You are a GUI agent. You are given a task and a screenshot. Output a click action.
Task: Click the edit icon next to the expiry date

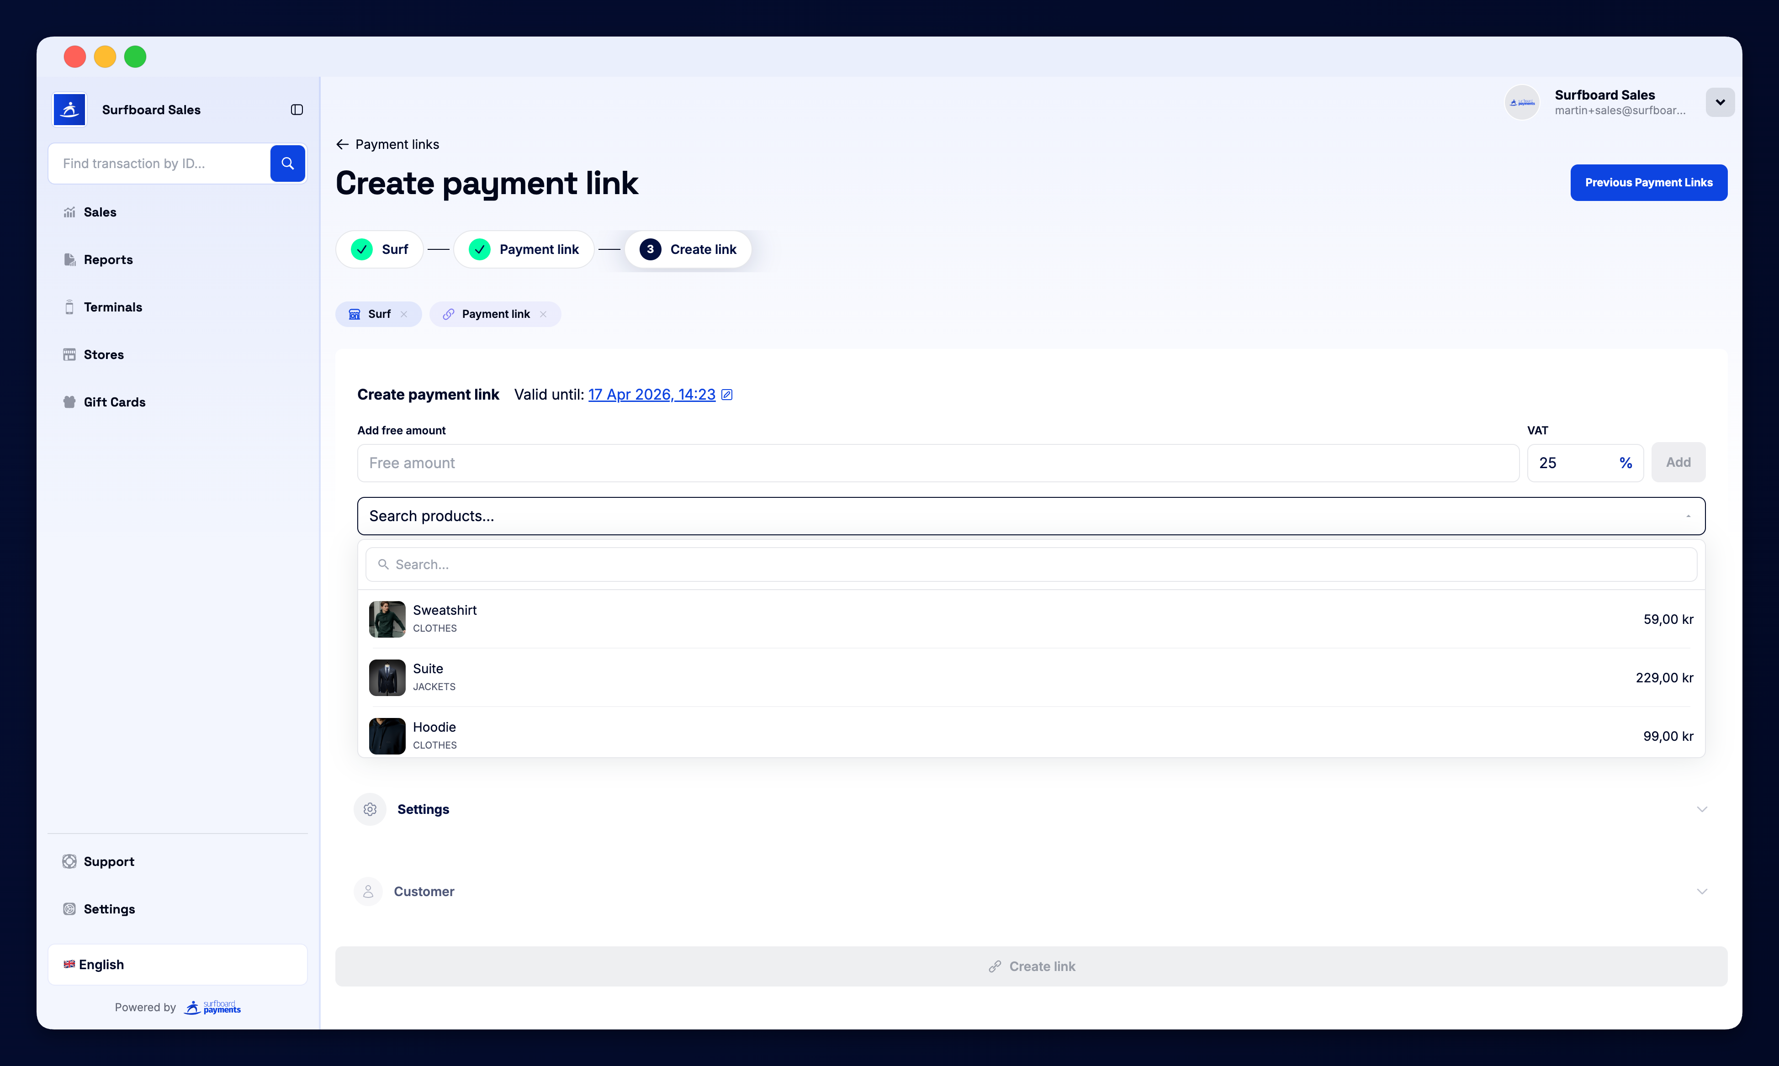[727, 394]
